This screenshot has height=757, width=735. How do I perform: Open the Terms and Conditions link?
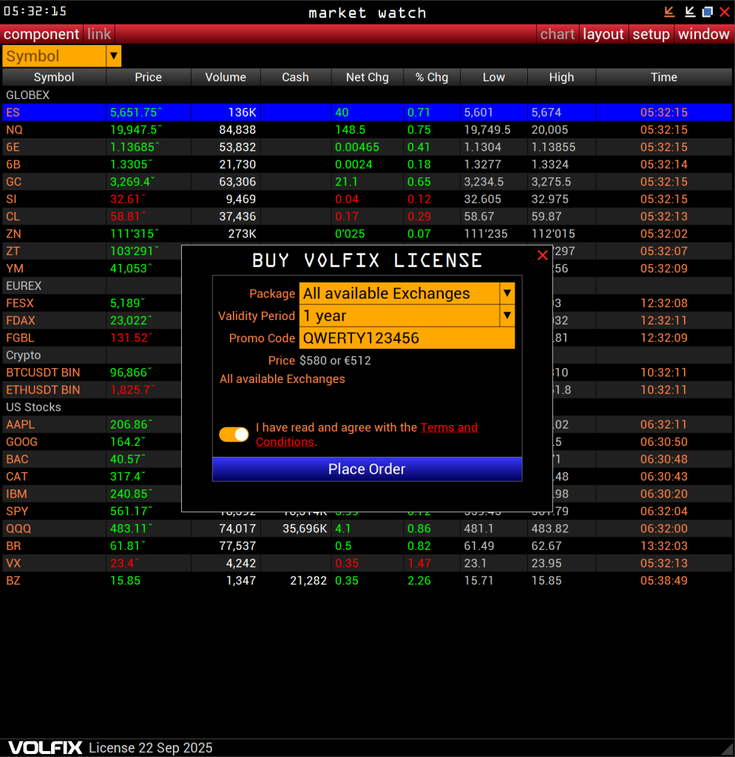point(367,435)
